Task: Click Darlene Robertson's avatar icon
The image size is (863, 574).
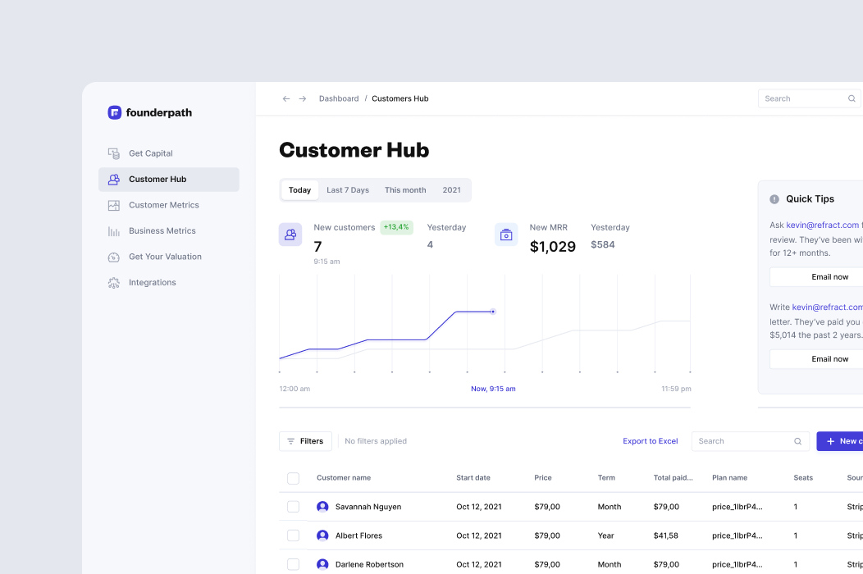Action: [322, 564]
